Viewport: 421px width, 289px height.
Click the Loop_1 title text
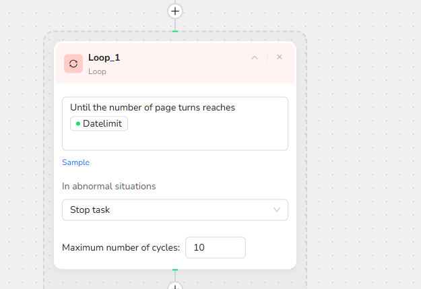(104, 57)
